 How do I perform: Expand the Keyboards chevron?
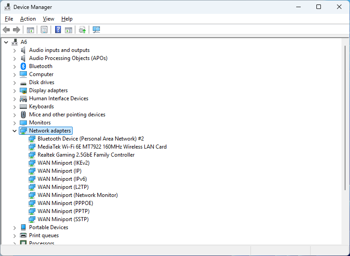point(14,107)
